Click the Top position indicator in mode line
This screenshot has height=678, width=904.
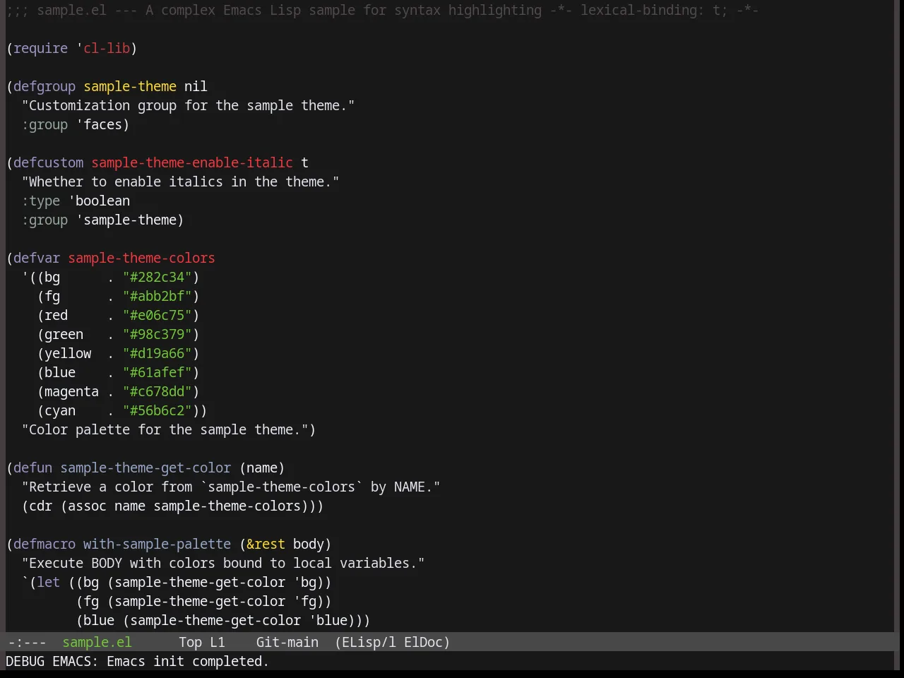tap(190, 642)
